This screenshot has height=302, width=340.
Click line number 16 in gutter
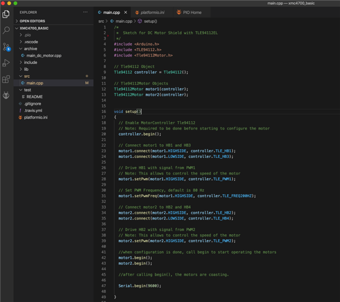pyautogui.click(x=104, y=111)
